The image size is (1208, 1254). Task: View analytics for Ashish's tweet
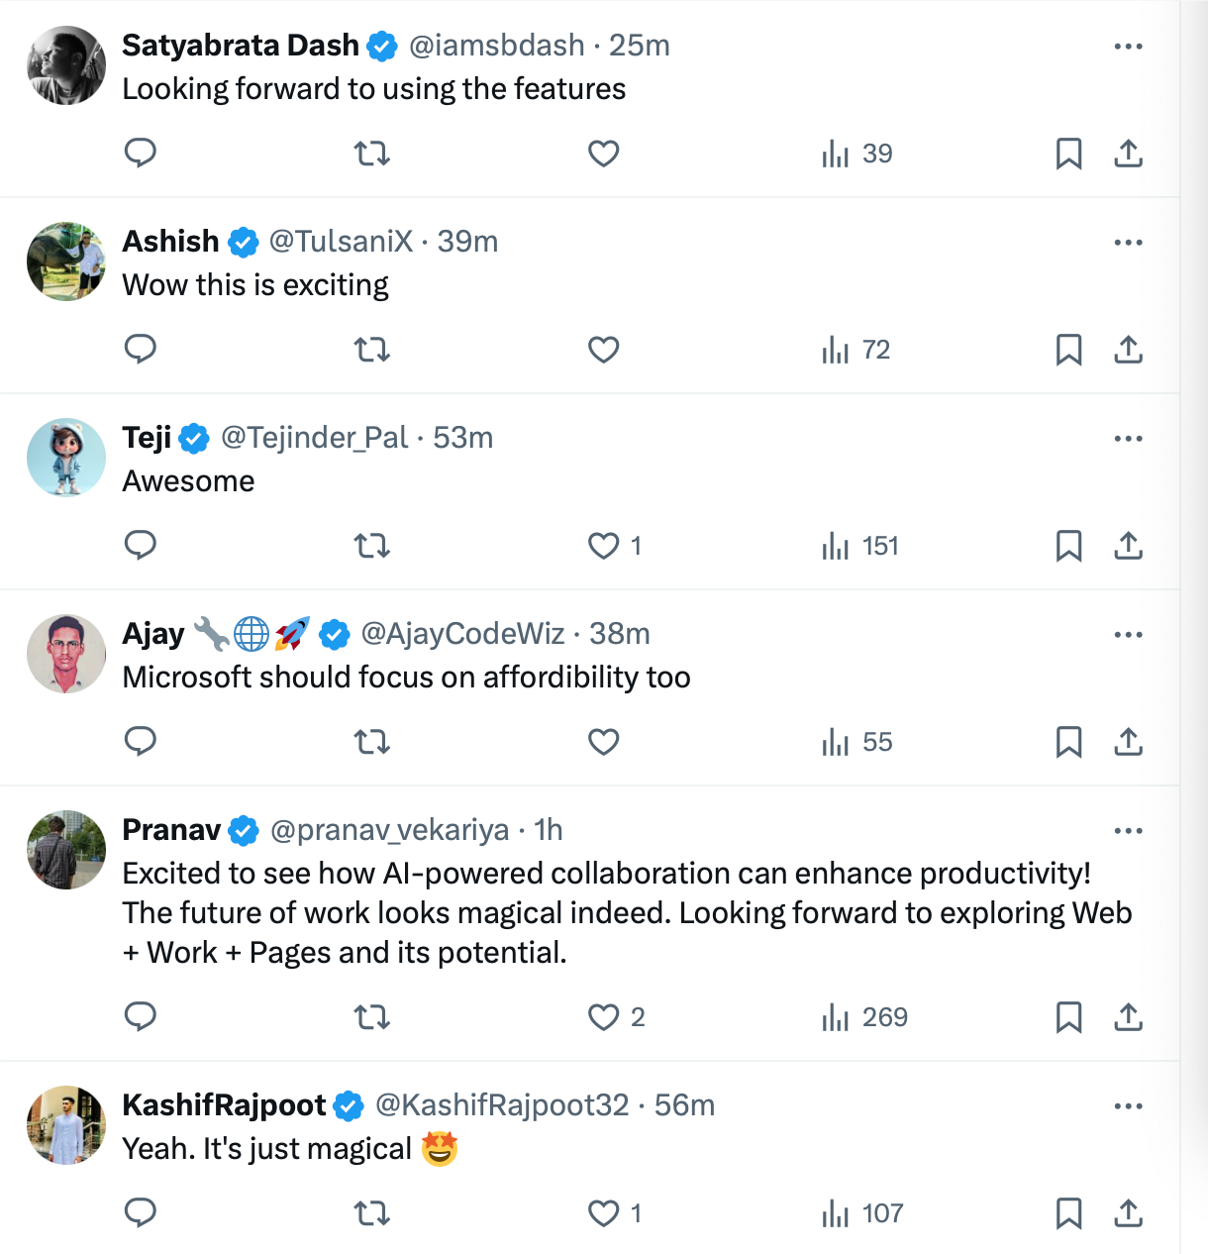(856, 350)
